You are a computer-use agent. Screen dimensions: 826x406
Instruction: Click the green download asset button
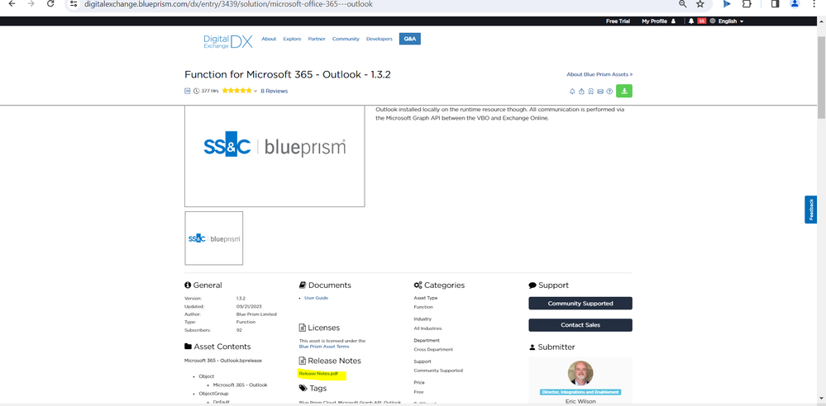tap(624, 91)
